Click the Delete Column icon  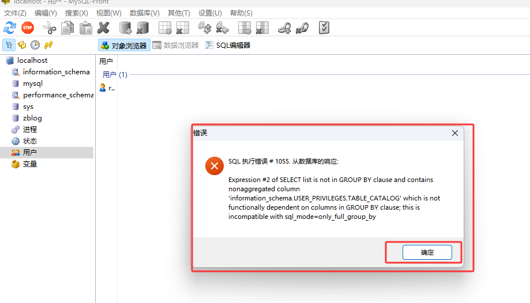click(x=262, y=28)
